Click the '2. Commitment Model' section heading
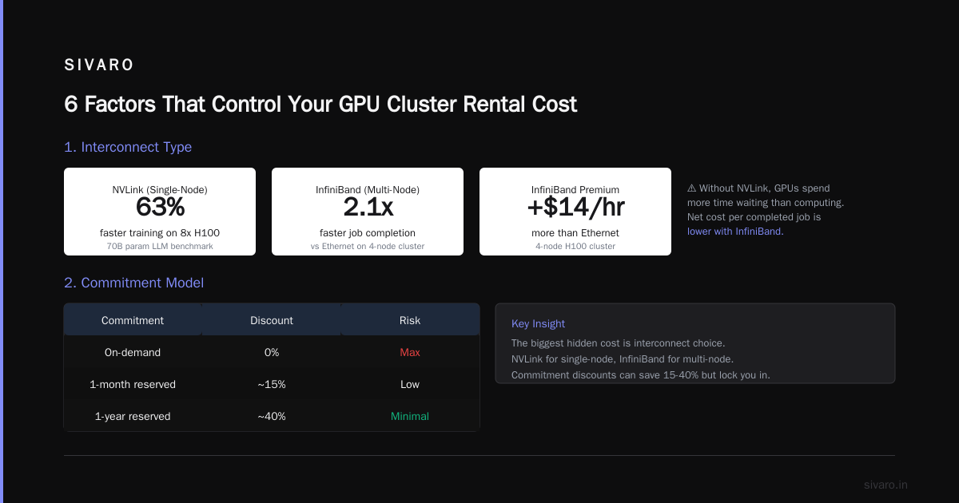Viewport: 959px width, 503px height. coord(133,283)
